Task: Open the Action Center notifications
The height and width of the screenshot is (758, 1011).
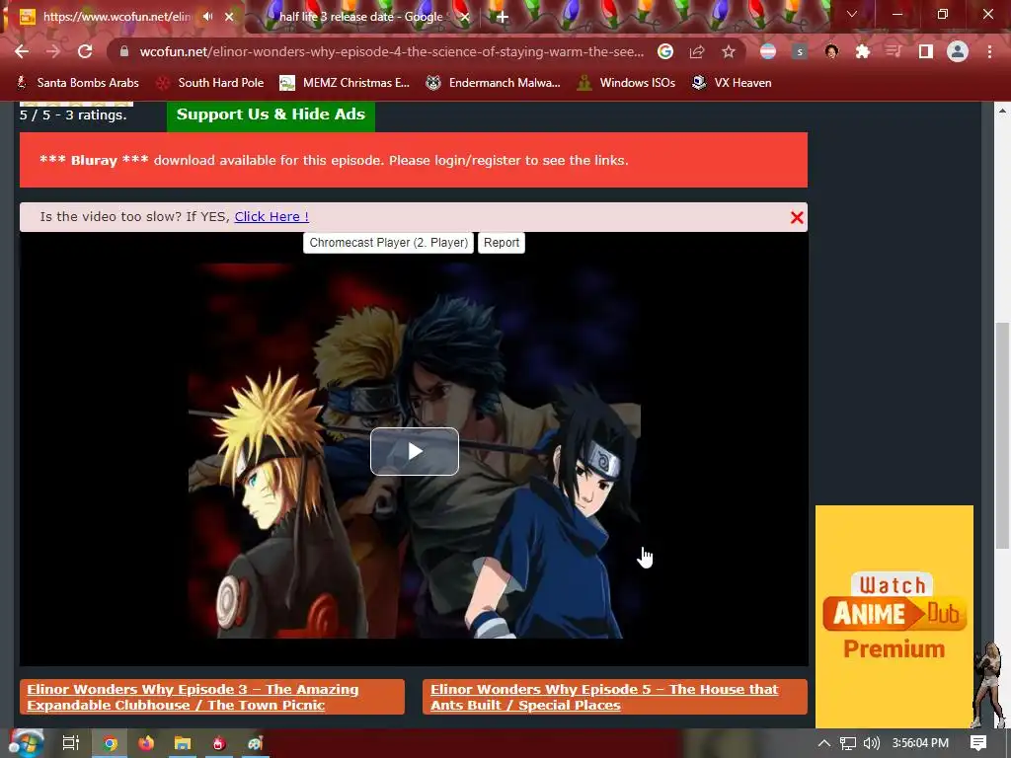Action: 978,743
